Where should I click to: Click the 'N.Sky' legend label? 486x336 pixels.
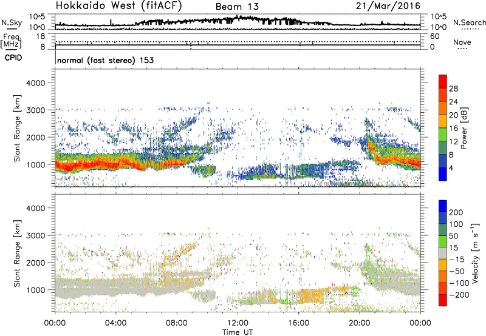click(12, 22)
